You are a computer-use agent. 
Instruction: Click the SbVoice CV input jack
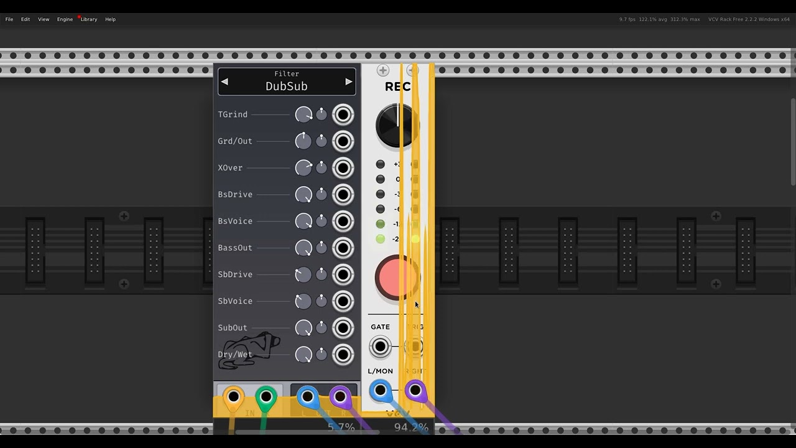343,301
